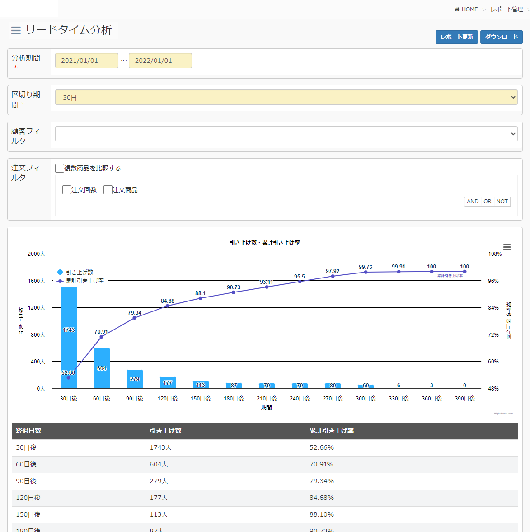Check the 注文回数 filter checkbox

point(67,190)
